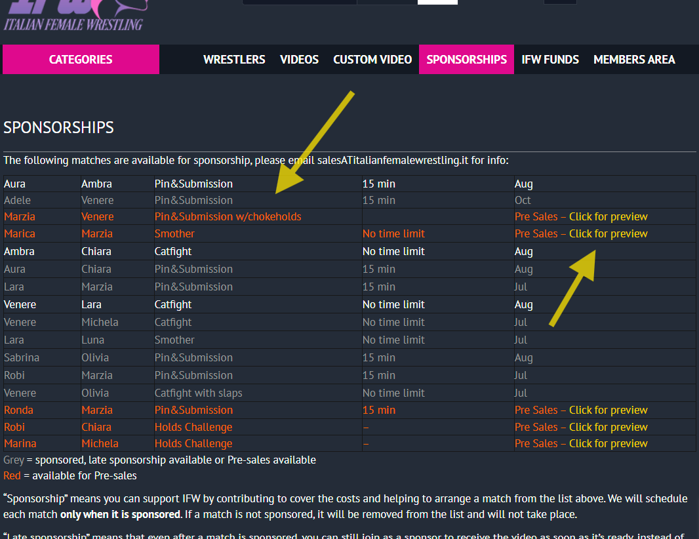Image resolution: width=699 pixels, height=539 pixels.
Task: Click the red '15 min' in Ronda row
Action: click(379, 410)
